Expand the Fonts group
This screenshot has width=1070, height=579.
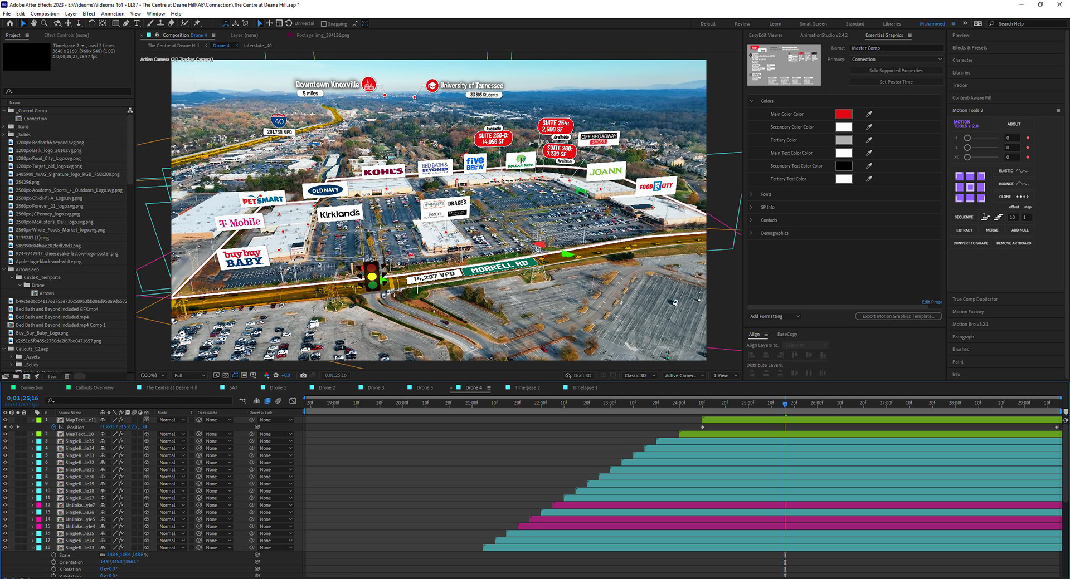[x=751, y=194]
